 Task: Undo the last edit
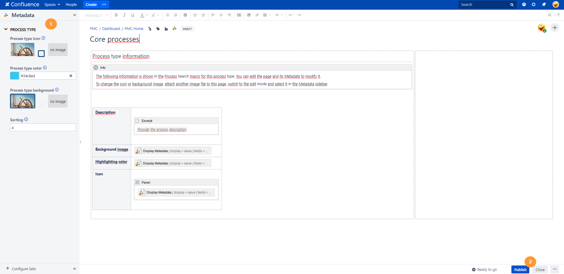coord(291,15)
